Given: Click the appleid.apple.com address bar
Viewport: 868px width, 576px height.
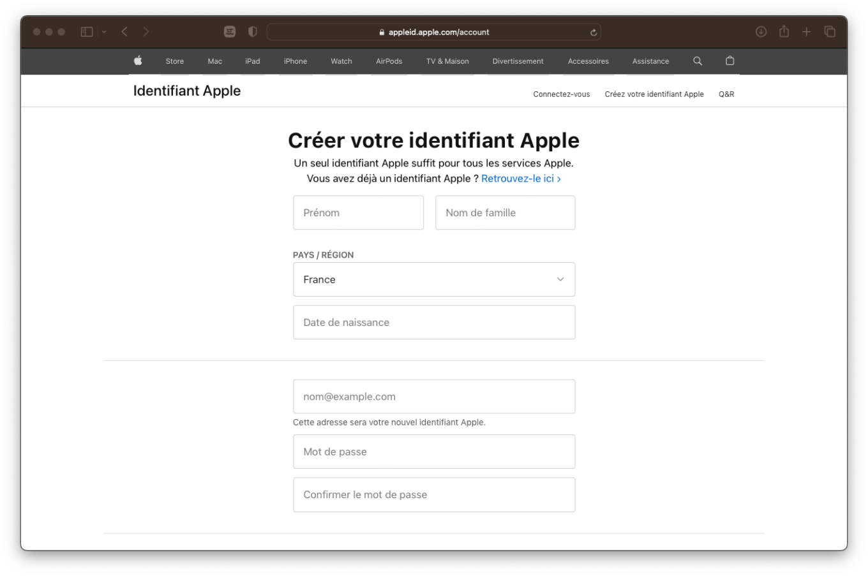Looking at the screenshot, I should 434,32.
